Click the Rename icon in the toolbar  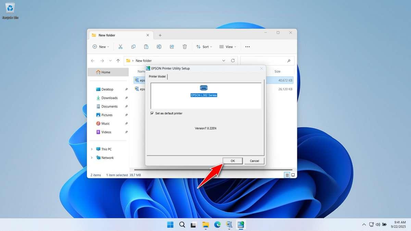coord(159,47)
